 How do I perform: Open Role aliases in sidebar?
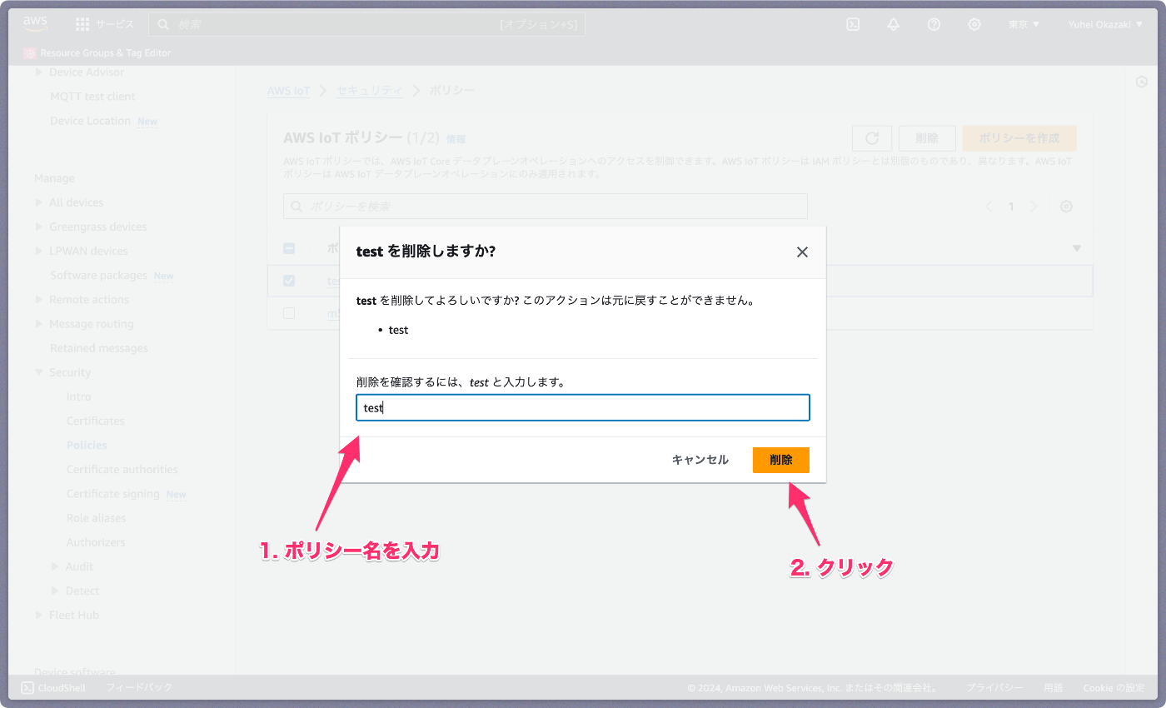click(97, 517)
